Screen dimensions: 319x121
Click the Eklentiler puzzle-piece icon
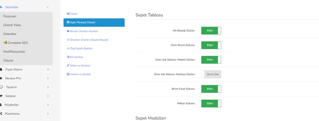click(1, 7)
